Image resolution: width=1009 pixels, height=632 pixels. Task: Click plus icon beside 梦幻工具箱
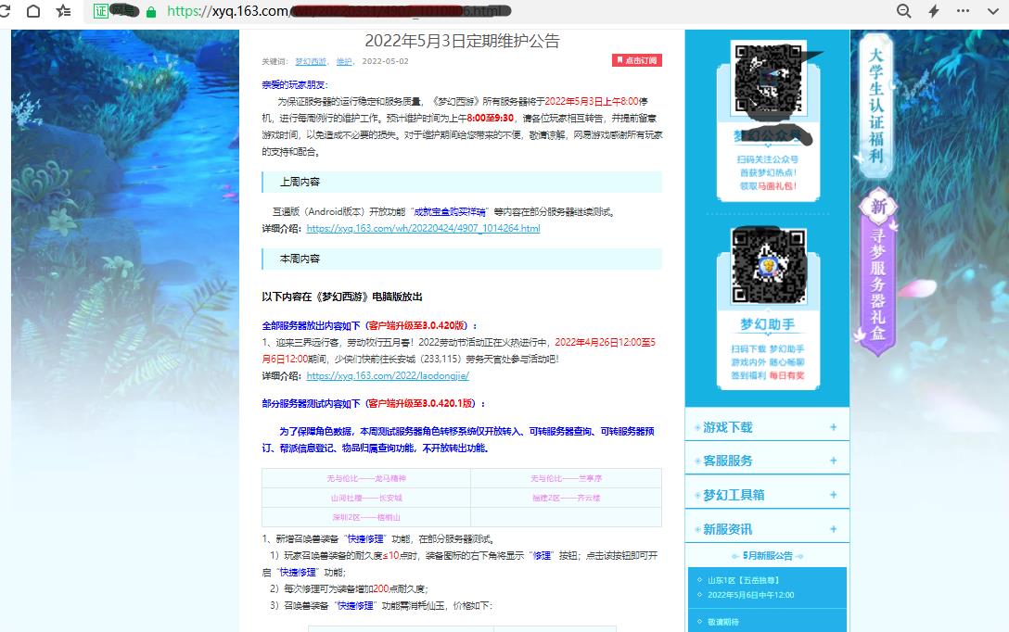834,495
